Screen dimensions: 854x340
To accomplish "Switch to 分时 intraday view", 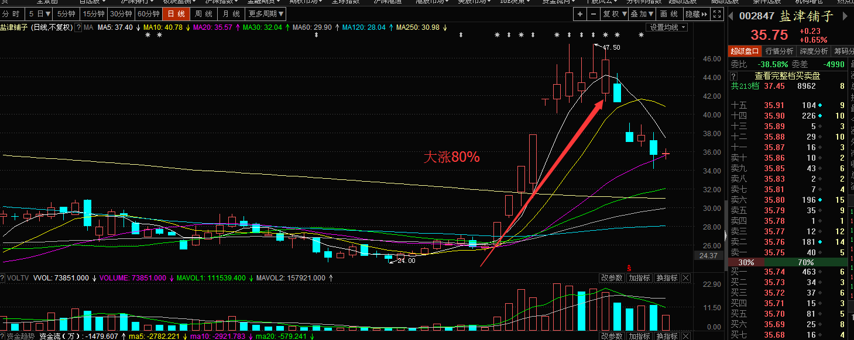I will click(x=11, y=13).
